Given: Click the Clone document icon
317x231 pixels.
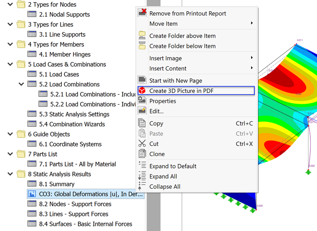Looking at the screenshot, I should tap(142, 153).
